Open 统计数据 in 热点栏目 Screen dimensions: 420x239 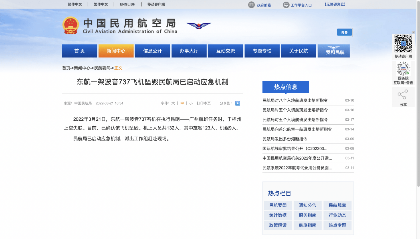tap(278, 215)
